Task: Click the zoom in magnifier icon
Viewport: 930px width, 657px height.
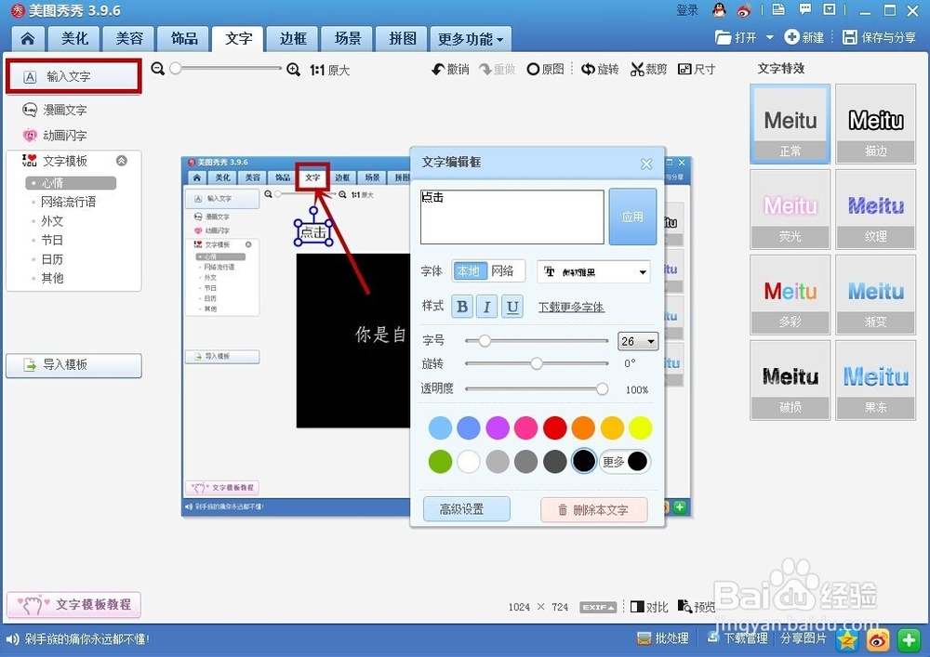Action: point(293,70)
